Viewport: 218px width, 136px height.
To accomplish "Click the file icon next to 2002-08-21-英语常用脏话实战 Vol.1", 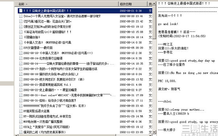I will point(21,85).
